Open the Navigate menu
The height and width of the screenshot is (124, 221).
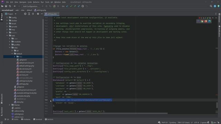tap(23, 2)
